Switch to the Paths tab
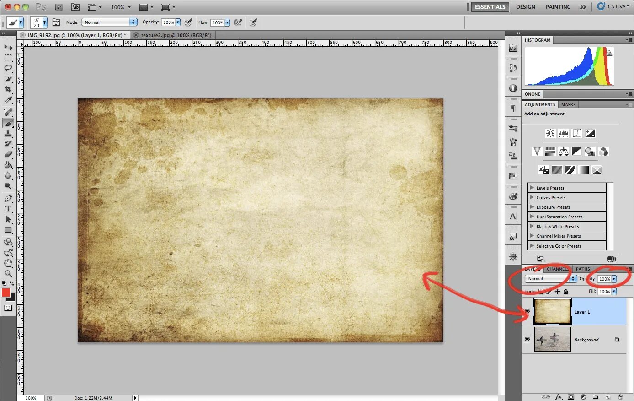634x401 pixels. click(583, 269)
